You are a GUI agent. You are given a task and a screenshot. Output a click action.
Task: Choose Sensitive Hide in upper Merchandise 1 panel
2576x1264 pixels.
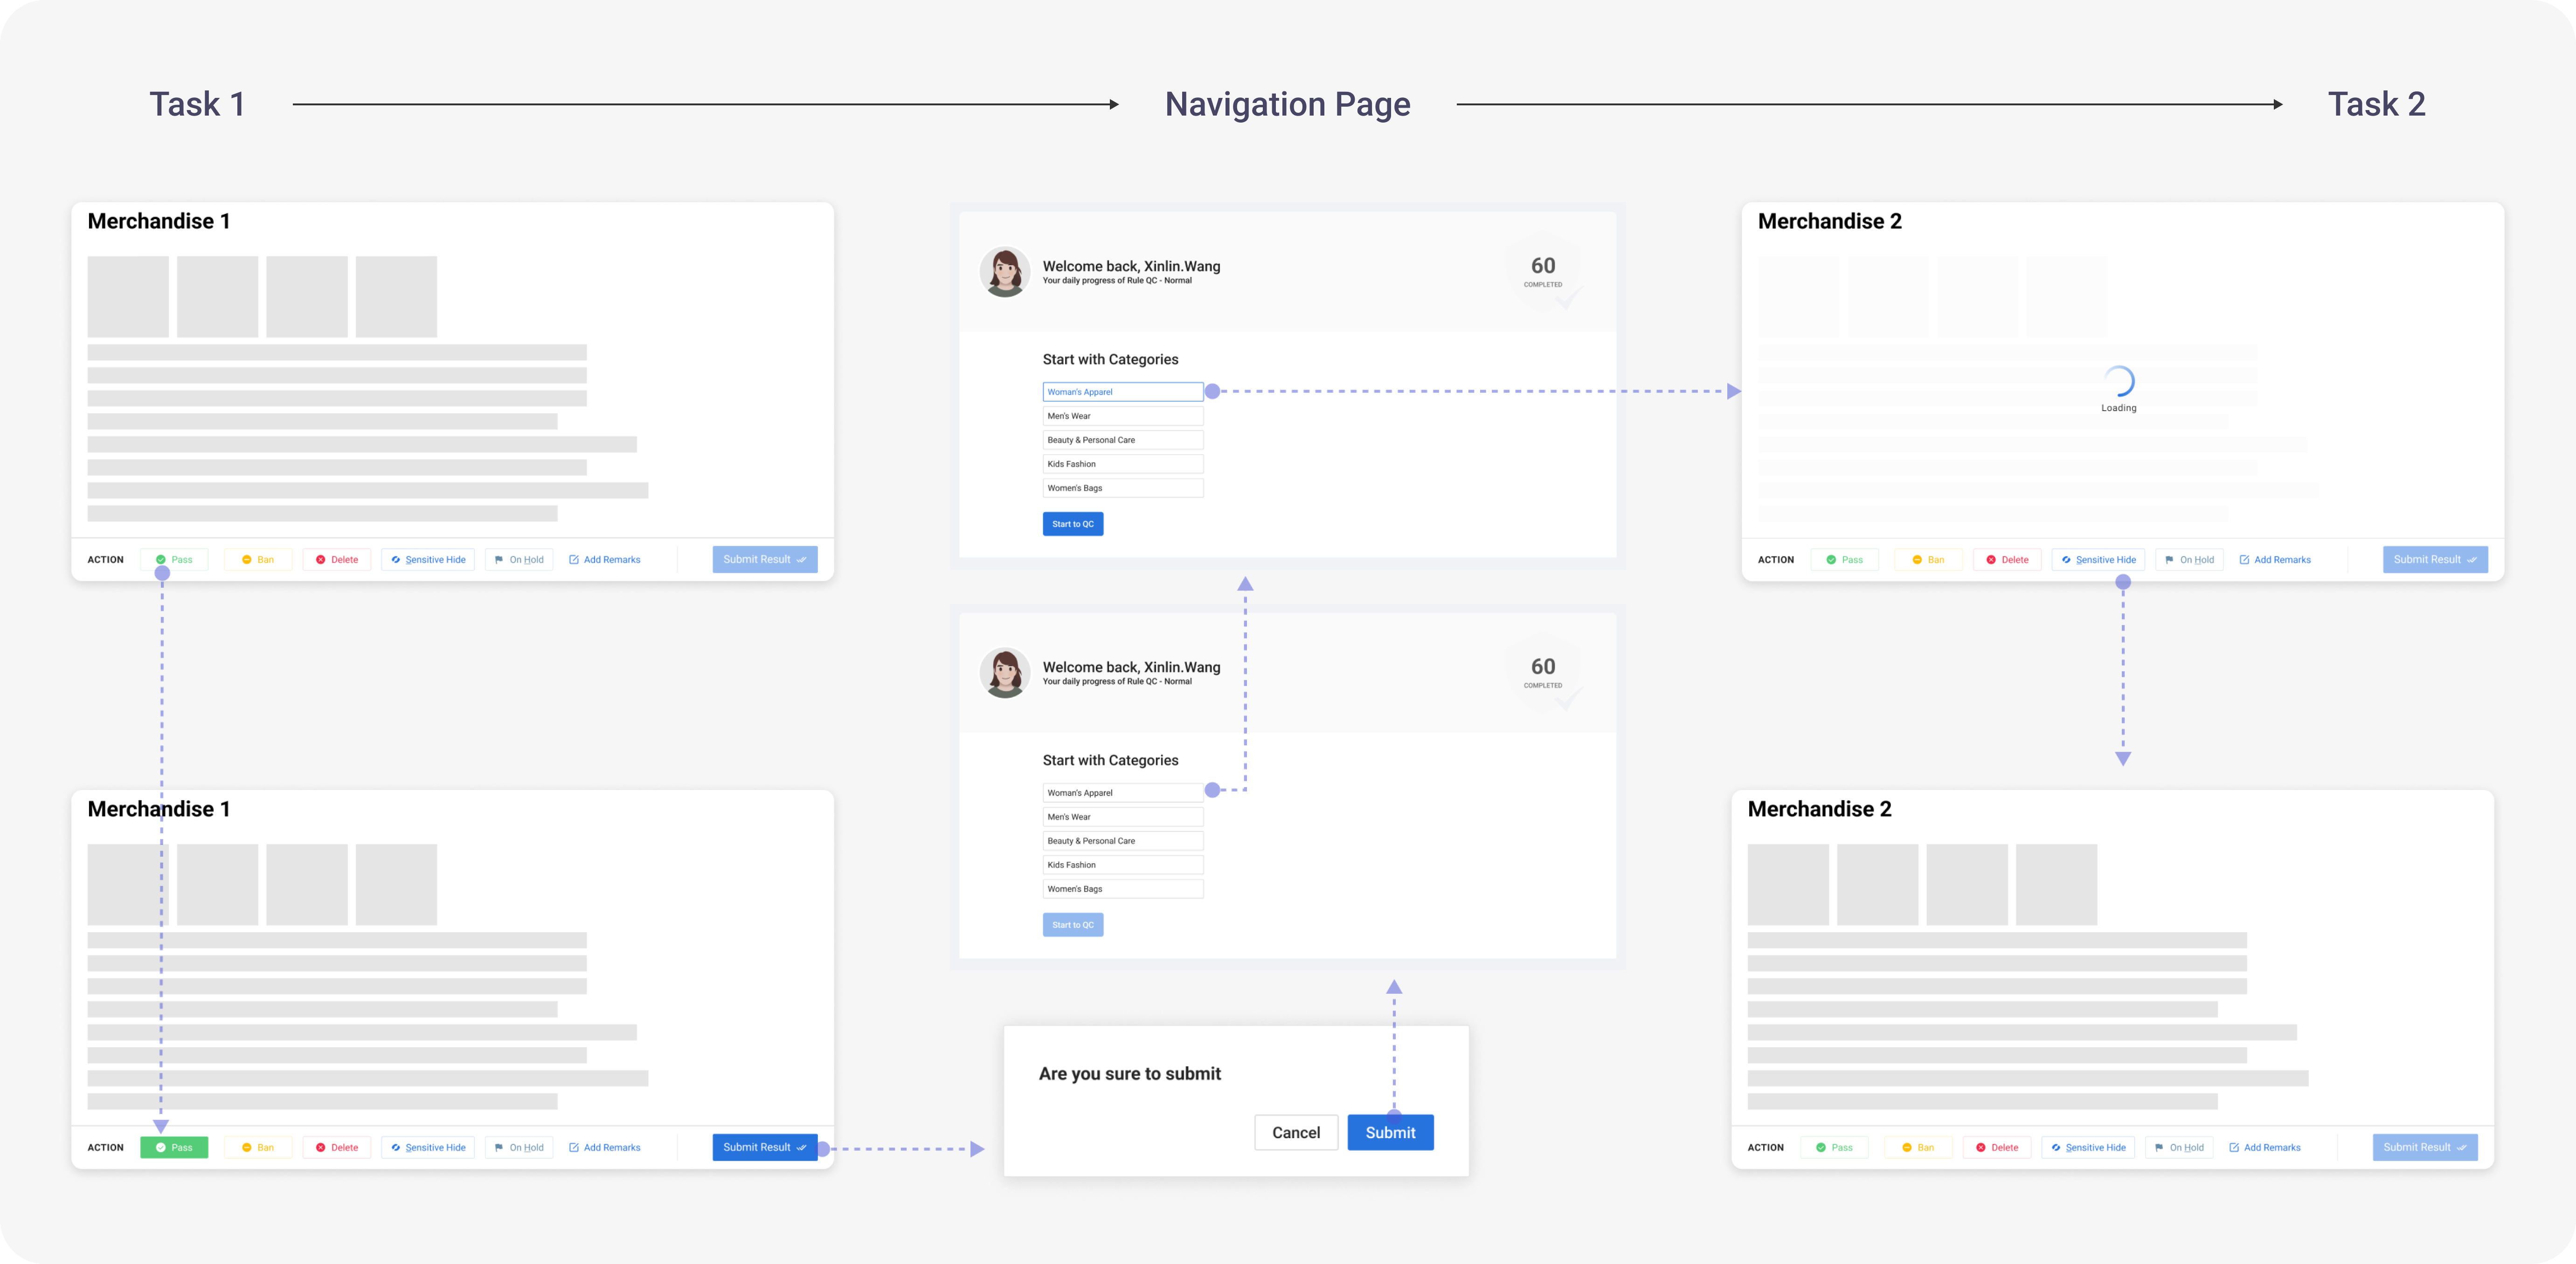pyautogui.click(x=429, y=560)
